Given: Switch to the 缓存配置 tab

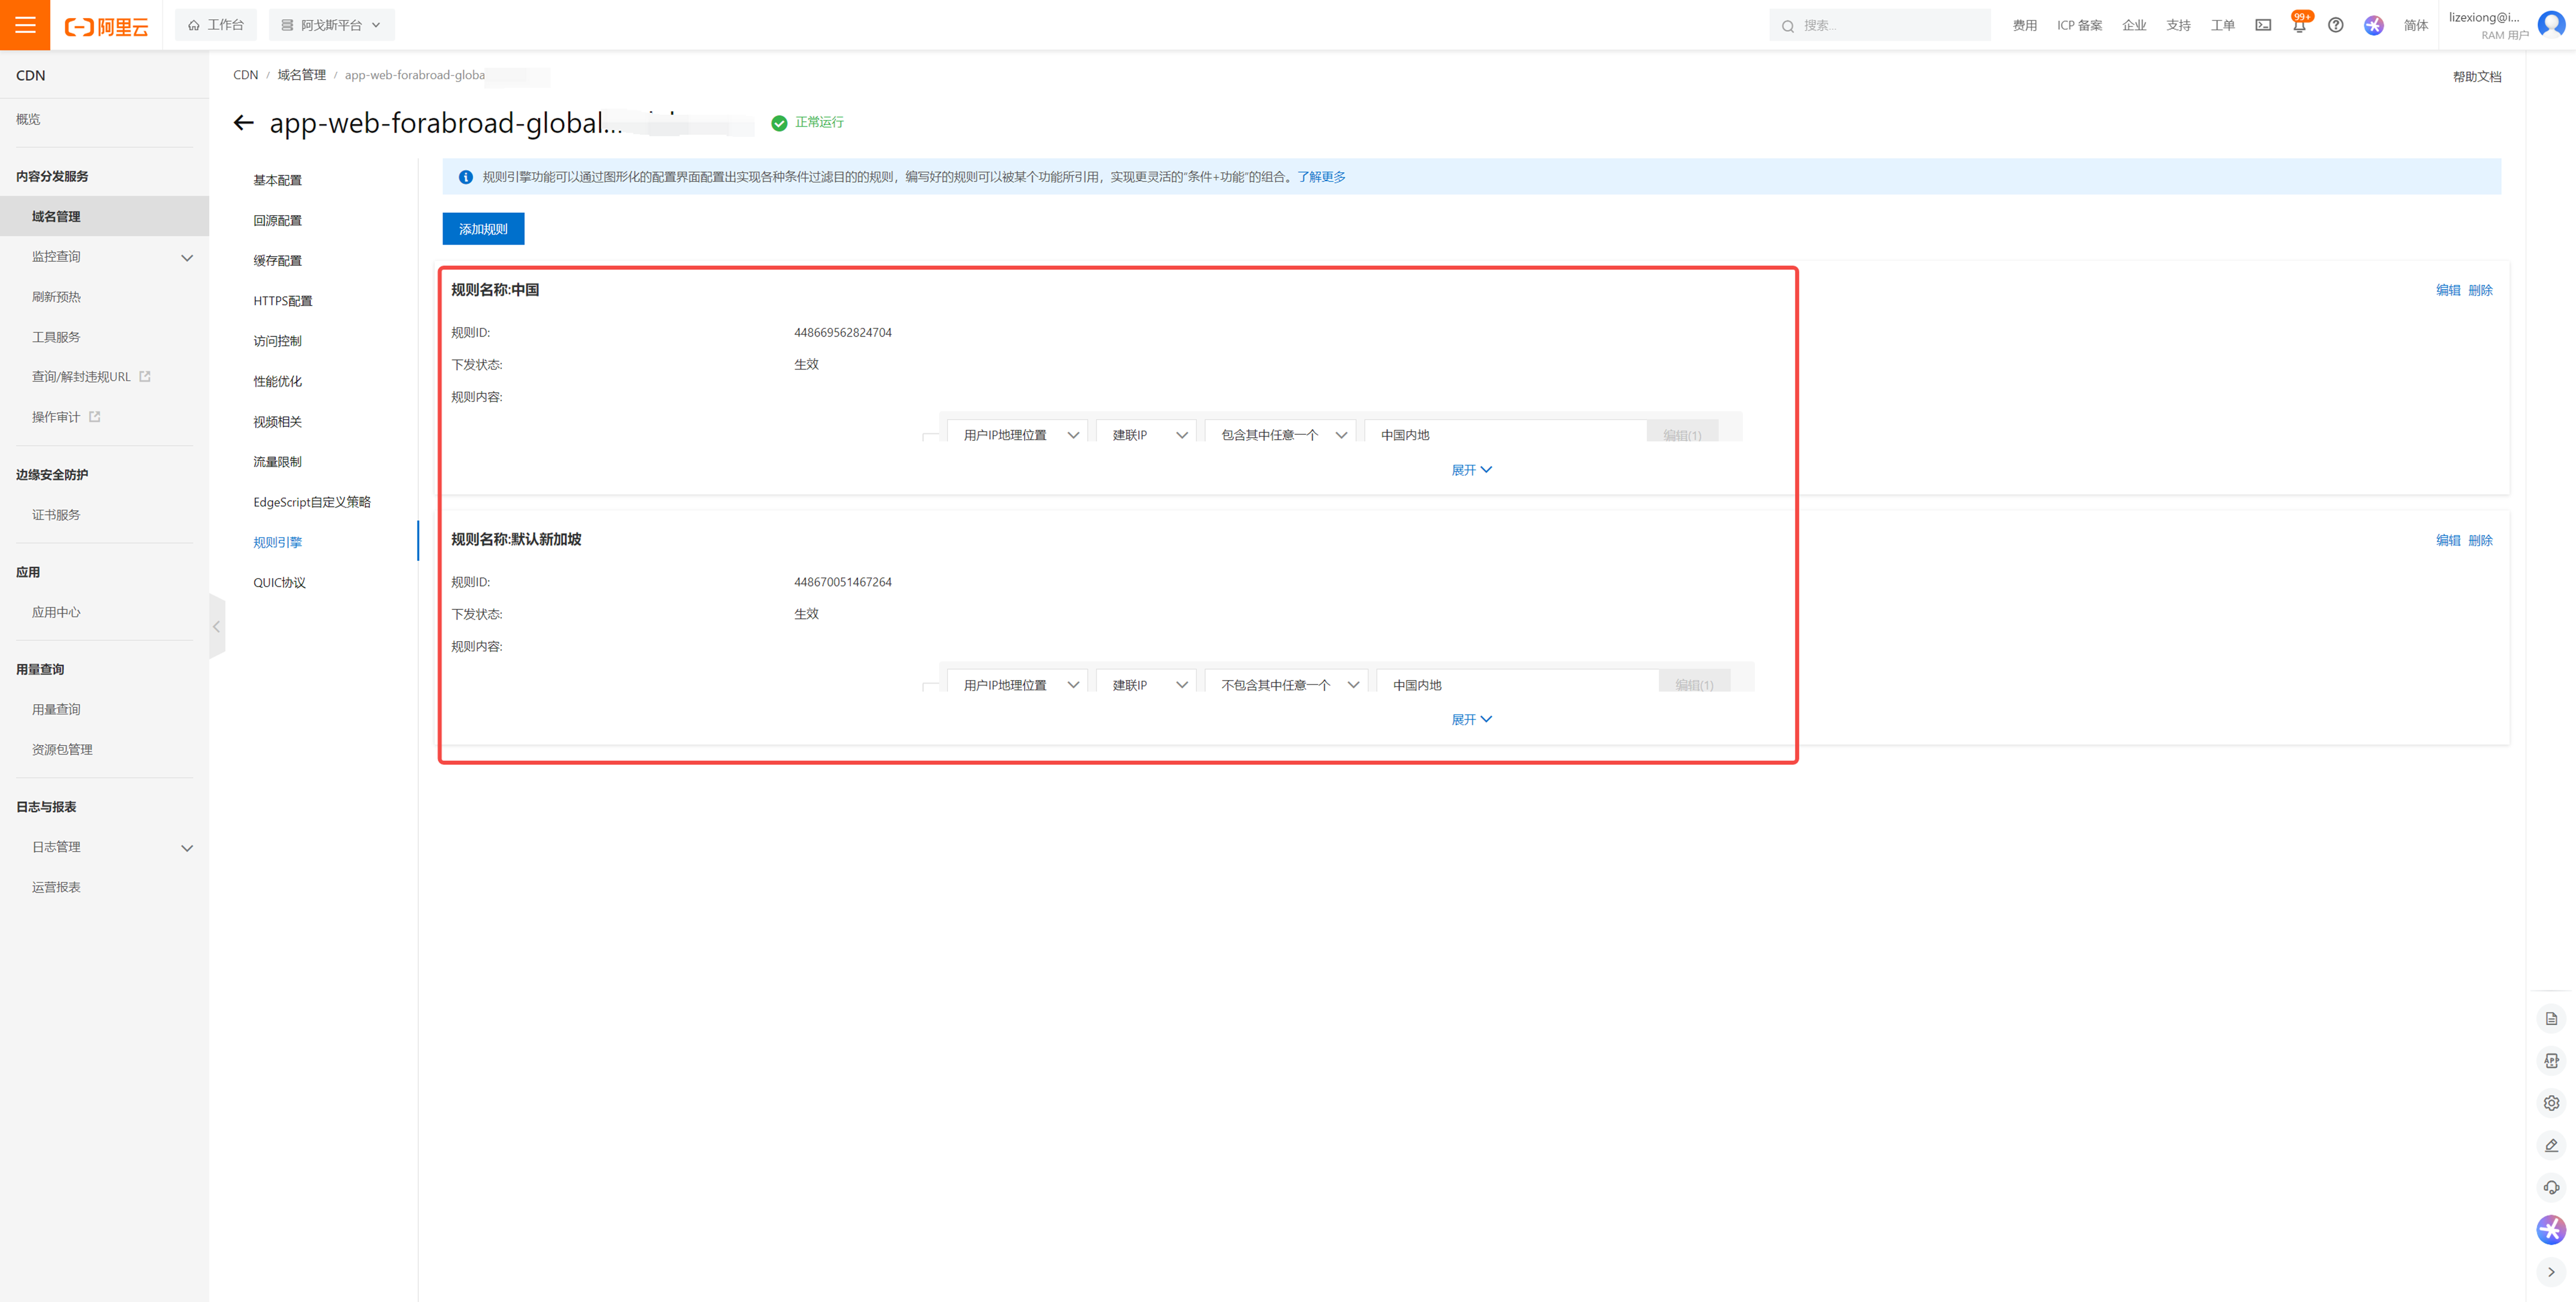Looking at the screenshot, I should click(277, 261).
